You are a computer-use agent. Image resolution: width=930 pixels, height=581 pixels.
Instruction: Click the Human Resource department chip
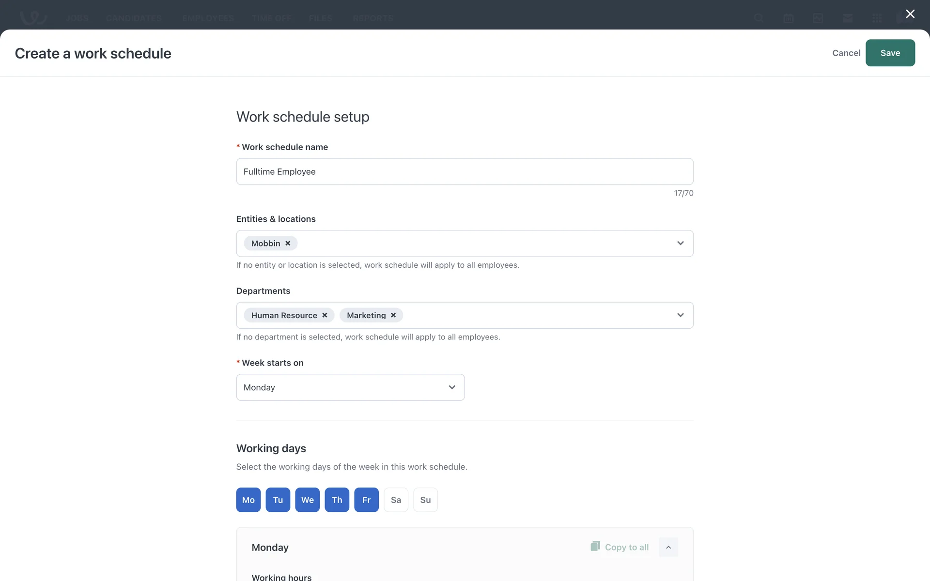(x=284, y=315)
